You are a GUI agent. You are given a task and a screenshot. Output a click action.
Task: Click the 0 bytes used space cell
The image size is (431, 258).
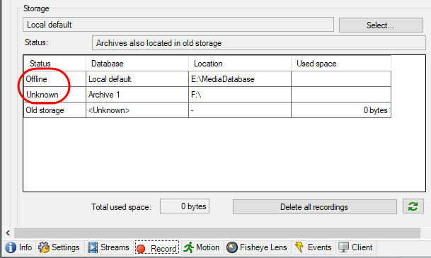click(x=341, y=110)
